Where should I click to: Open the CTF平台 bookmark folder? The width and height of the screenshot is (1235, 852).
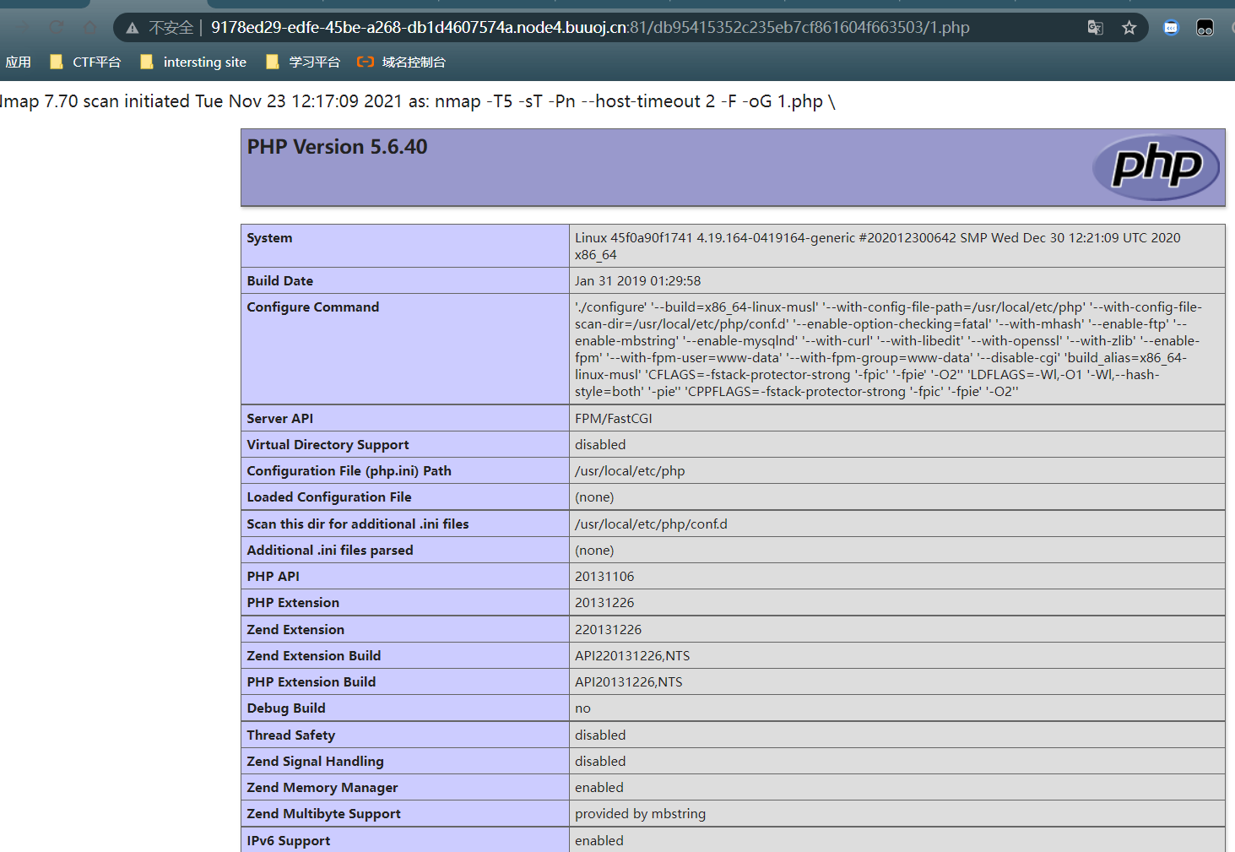pyautogui.click(x=85, y=62)
